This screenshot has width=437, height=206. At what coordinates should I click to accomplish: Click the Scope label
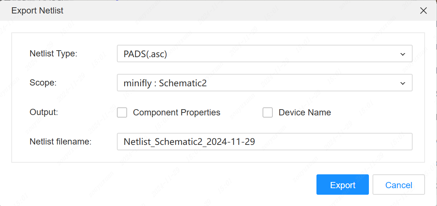(43, 83)
